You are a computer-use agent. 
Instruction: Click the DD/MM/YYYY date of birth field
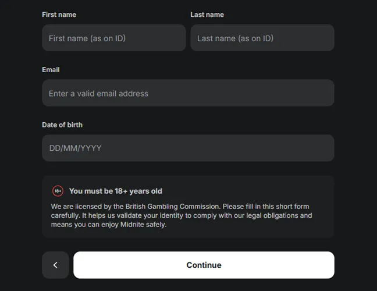pyautogui.click(x=188, y=148)
